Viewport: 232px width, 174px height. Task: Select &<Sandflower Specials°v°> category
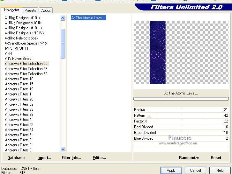coord(26,43)
